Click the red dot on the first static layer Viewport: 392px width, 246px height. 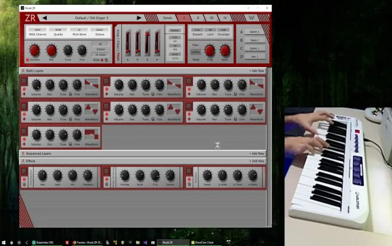coord(24,89)
